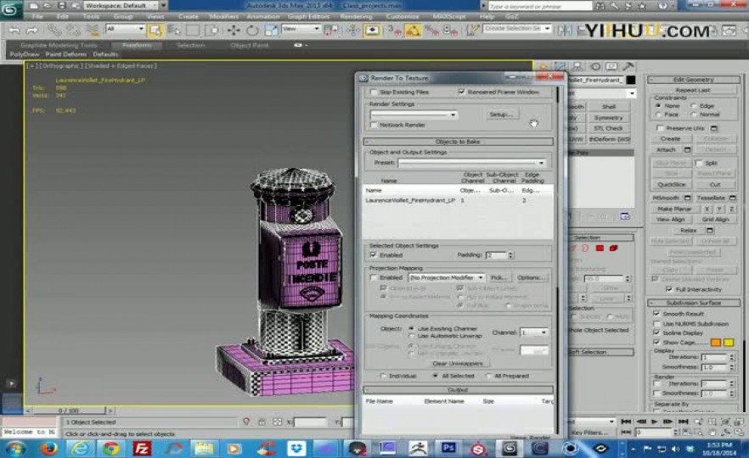Click the Go to Start playback button
This screenshot has height=458, width=749.
point(626,422)
